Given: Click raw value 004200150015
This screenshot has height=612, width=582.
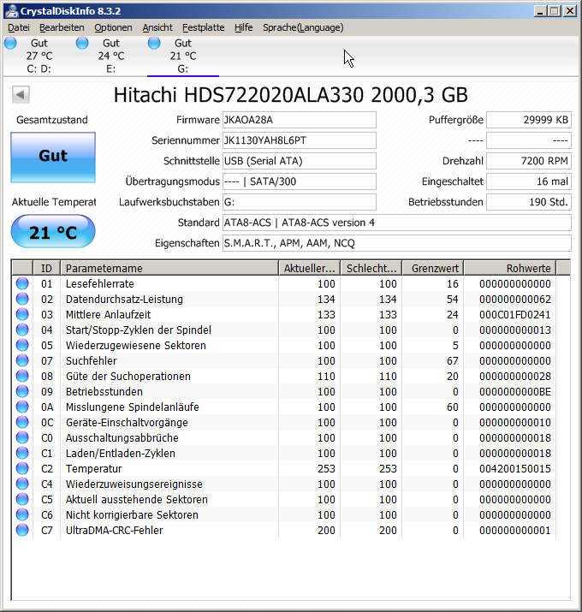Looking at the screenshot, I should (x=515, y=469).
